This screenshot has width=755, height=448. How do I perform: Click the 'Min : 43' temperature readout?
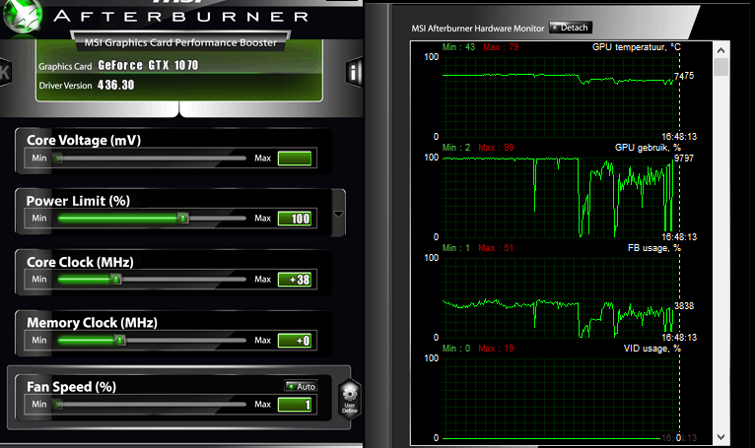[458, 47]
